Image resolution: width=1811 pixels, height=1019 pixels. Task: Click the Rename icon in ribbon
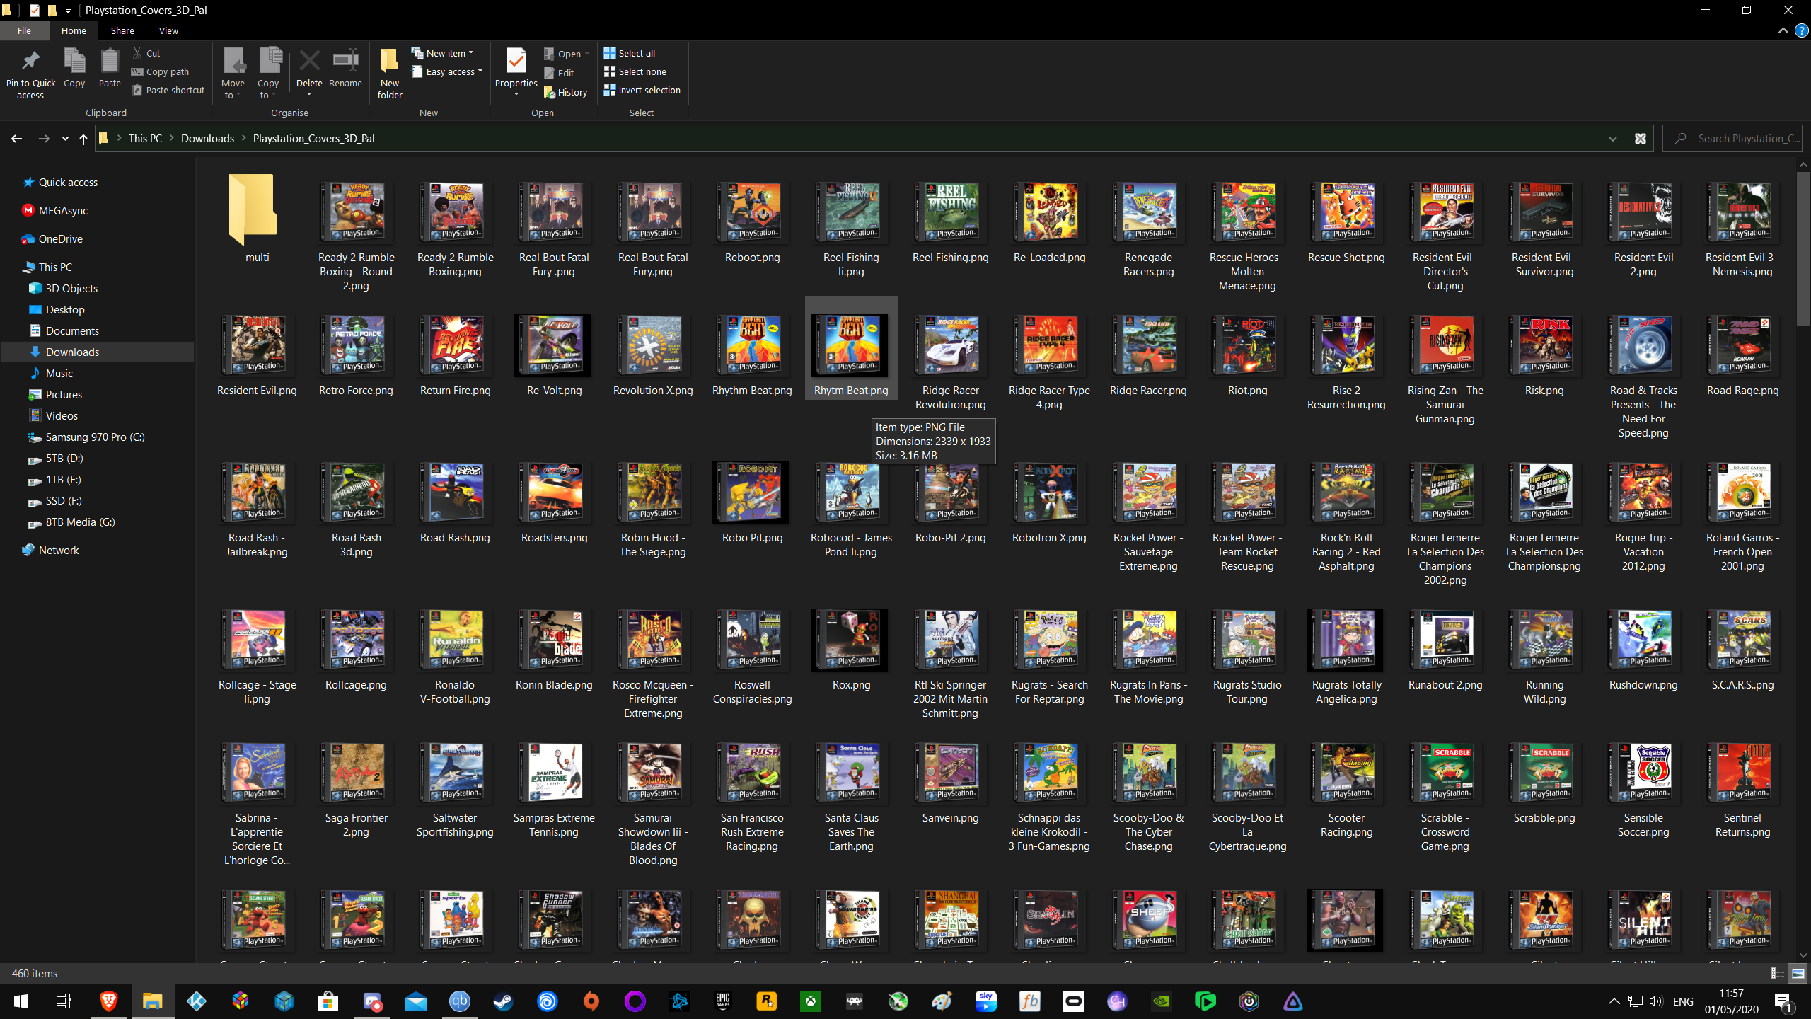click(345, 62)
